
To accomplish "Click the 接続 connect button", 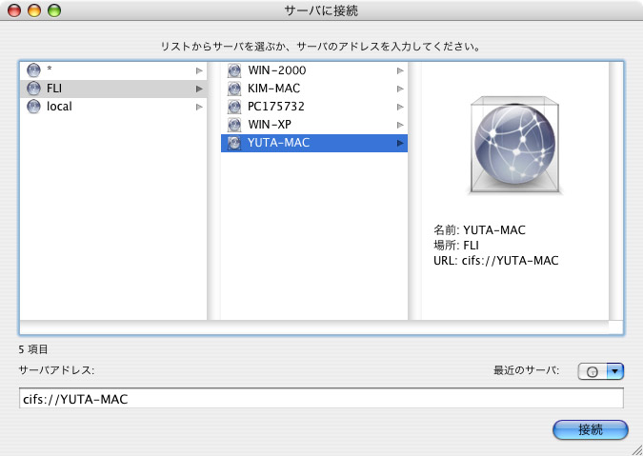I will (x=590, y=429).
